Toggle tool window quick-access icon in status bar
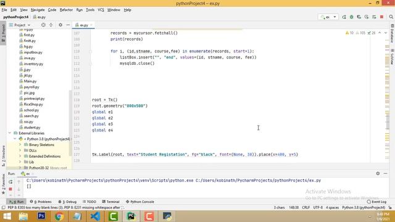The image size is (395, 222). (x=3, y=208)
